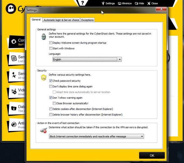Enable Display Welcome screen during program startup
The height and width of the screenshot is (163, 184).
[x=51, y=43]
